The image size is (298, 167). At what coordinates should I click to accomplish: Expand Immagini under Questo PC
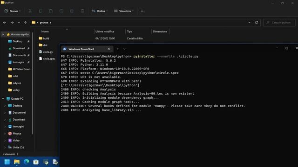(5, 127)
